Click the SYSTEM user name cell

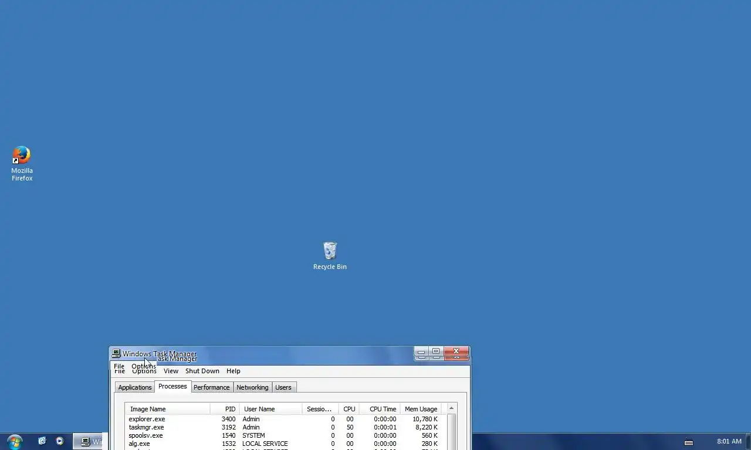click(x=253, y=435)
